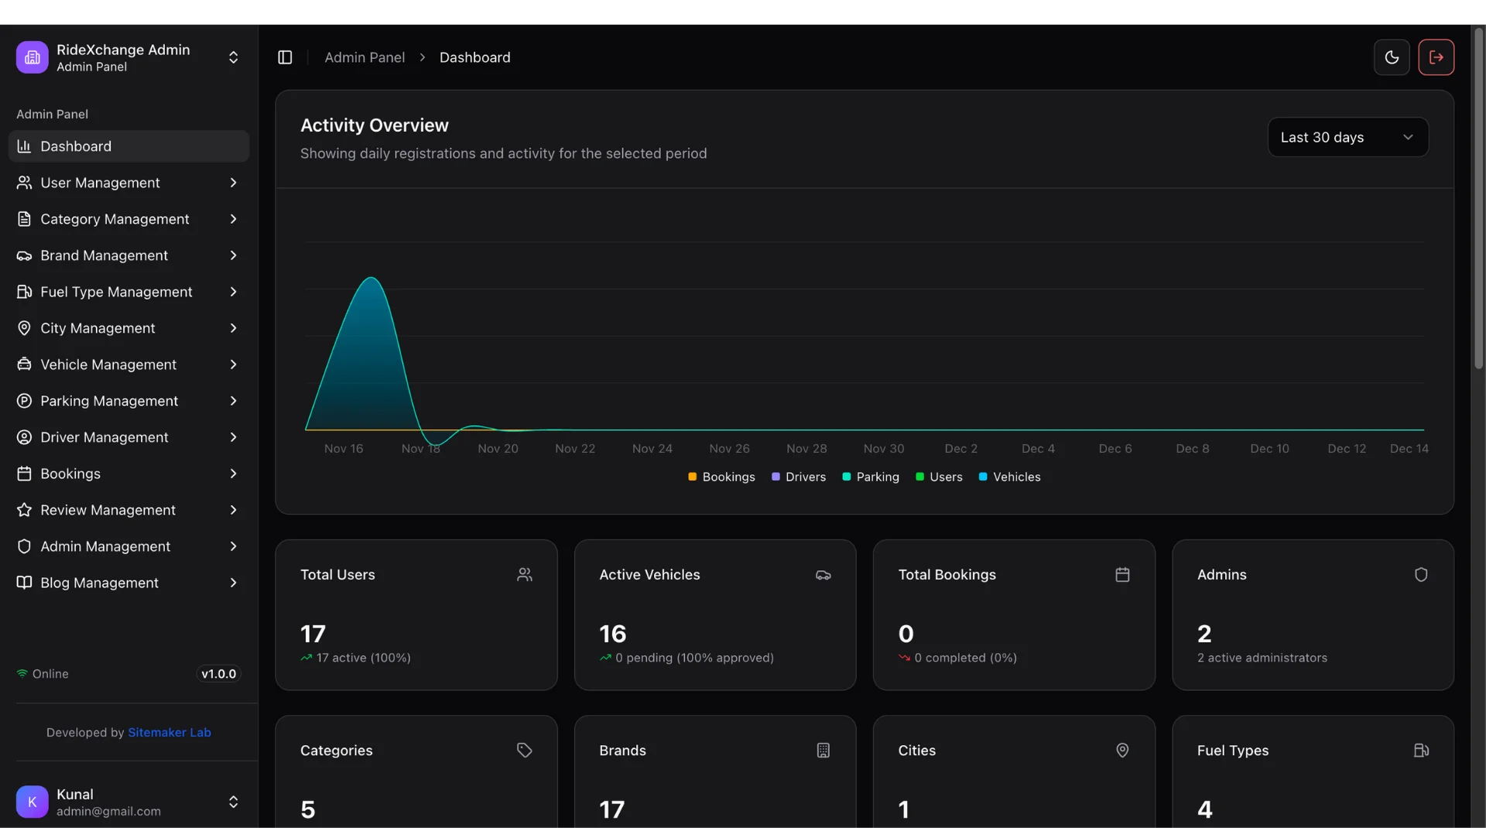Switch theme with the moon icon

[x=1392, y=57]
